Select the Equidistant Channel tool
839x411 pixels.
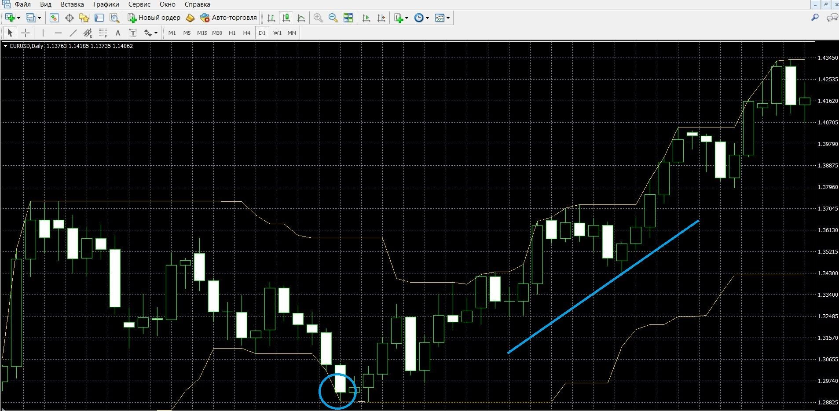tap(88, 33)
